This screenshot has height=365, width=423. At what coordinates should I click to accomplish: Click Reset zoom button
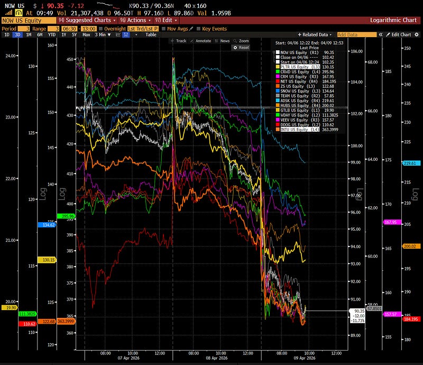[241, 48]
